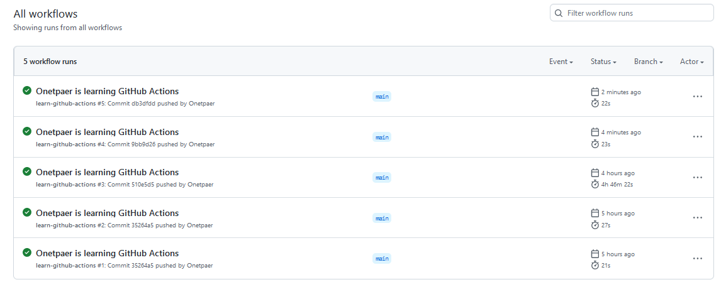Open options menu for run #4
This screenshot has width=726, height=287.
(x=697, y=137)
